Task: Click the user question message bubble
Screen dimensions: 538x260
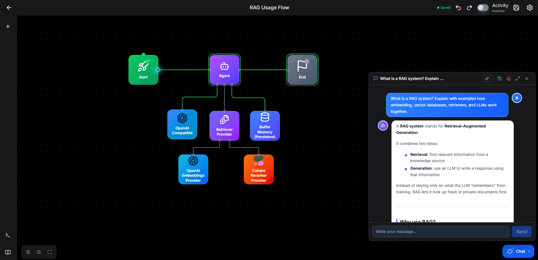Action: coord(447,105)
